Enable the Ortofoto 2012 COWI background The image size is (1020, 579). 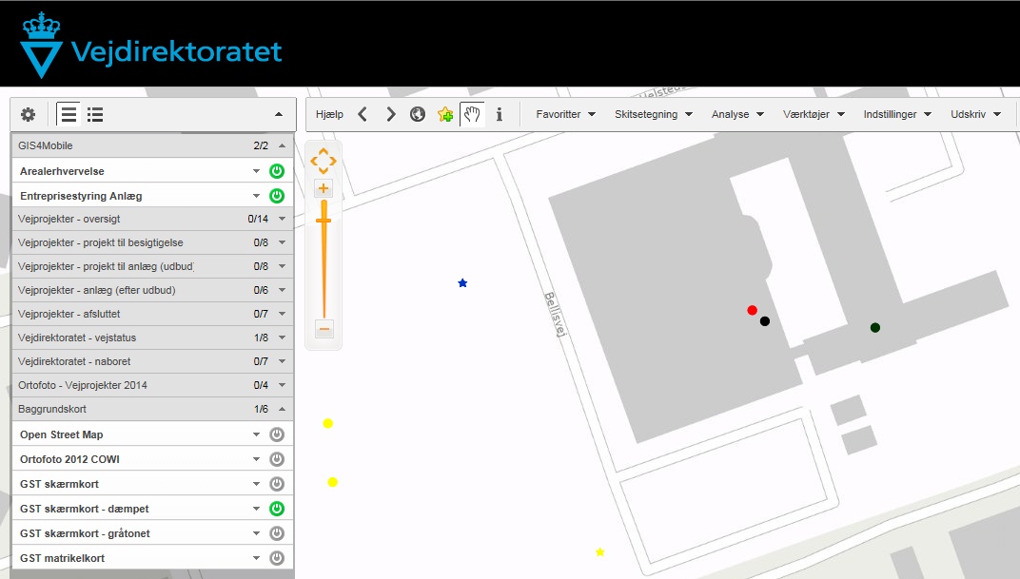pyautogui.click(x=277, y=459)
